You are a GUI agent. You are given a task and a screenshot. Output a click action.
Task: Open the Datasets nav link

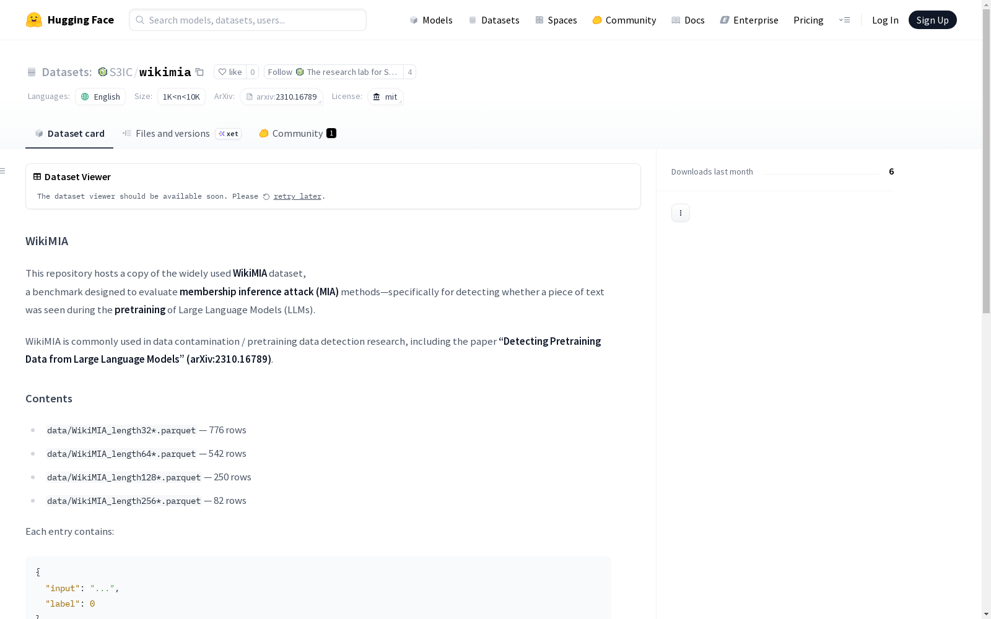(x=494, y=20)
